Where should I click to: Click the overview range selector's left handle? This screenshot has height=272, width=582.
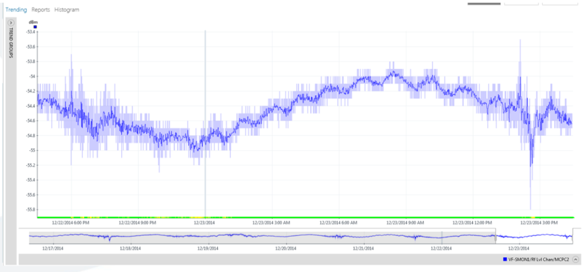[x=496, y=236]
